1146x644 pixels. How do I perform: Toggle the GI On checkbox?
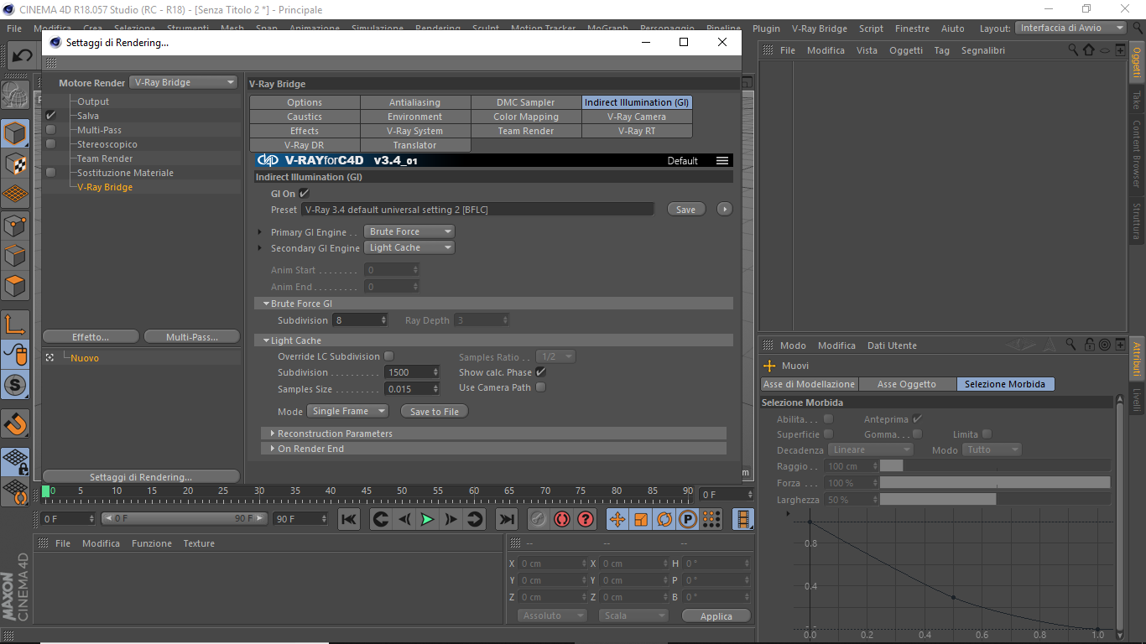click(305, 193)
